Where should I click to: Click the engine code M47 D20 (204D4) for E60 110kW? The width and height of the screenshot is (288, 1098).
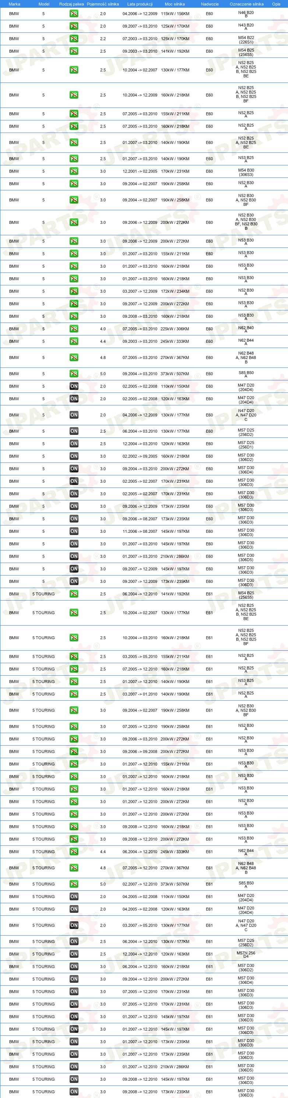246,387
